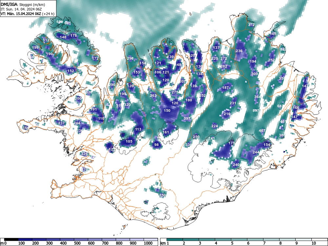Select the map value 237

click(61, 123)
